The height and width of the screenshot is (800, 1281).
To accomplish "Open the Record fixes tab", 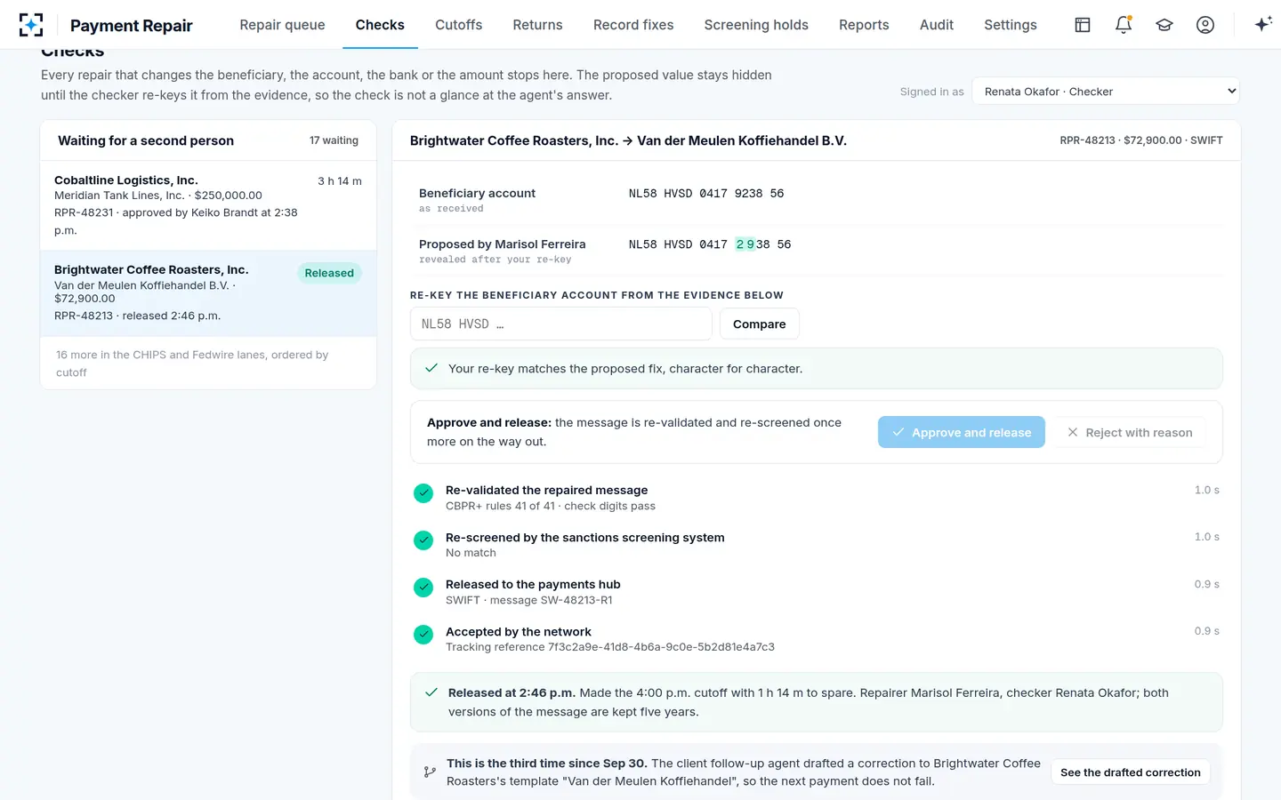I will pos(633,25).
